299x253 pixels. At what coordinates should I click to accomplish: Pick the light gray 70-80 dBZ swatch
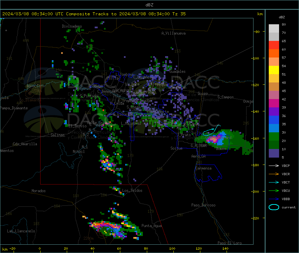pyautogui.click(x=274, y=29)
